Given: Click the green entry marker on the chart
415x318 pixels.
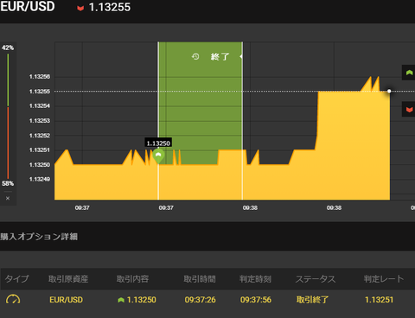Looking at the screenshot, I should (158, 156).
